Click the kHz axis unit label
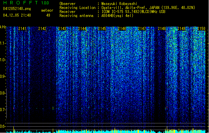The height and width of the screenshot is (133, 209). [x=3, y=27]
